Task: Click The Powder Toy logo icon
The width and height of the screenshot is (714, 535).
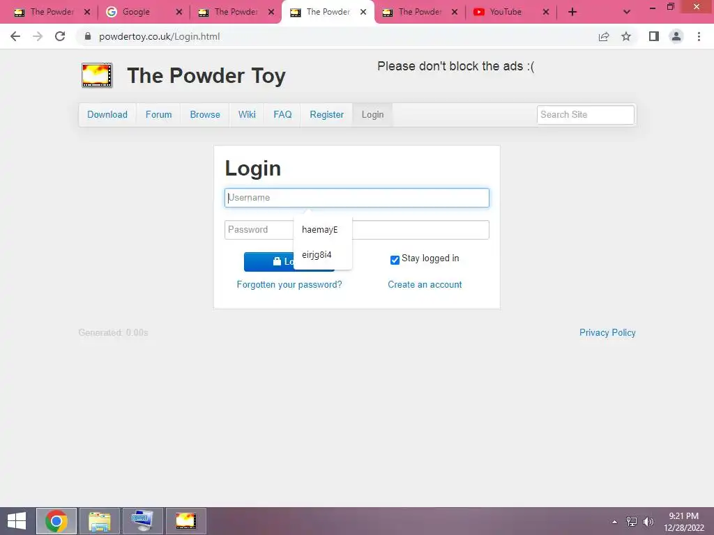Action: 96,75
